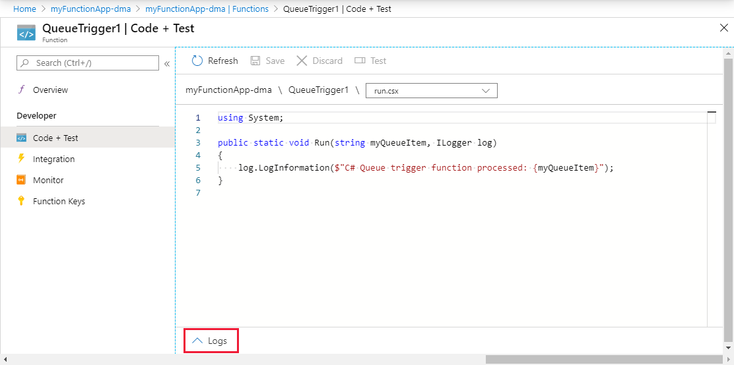Click Discard label in toolbar

coord(327,61)
